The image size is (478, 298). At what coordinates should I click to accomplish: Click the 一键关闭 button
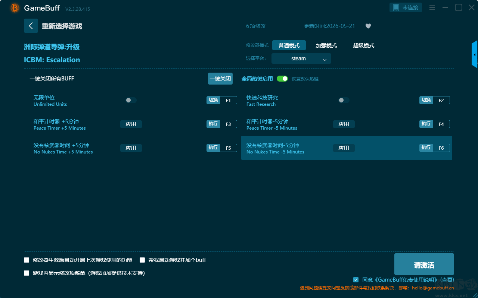220,79
